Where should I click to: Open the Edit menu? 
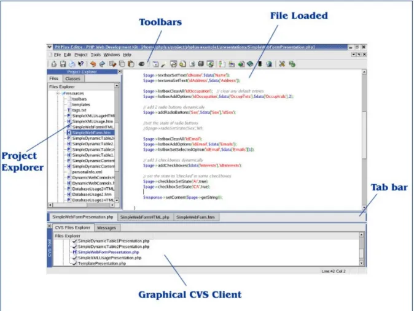pyautogui.click(x=68, y=55)
